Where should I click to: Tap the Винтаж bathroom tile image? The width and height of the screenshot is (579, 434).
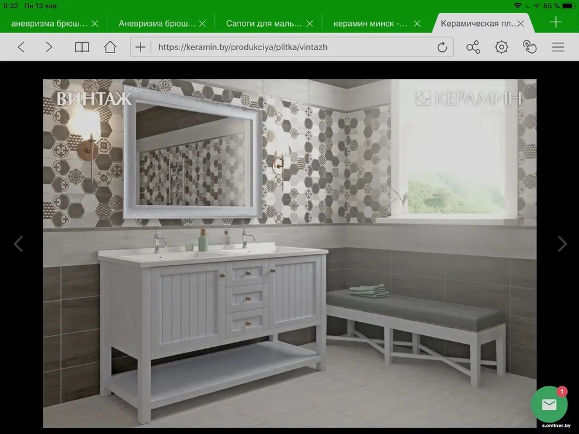[289, 253]
